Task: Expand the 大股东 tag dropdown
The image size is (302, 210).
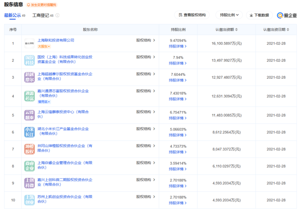Action: click(44, 46)
